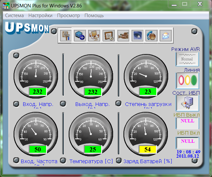Click the UPSMON app icon in title bar
Image resolution: width=212 pixels, height=177 pixels.
(x=6, y=5)
